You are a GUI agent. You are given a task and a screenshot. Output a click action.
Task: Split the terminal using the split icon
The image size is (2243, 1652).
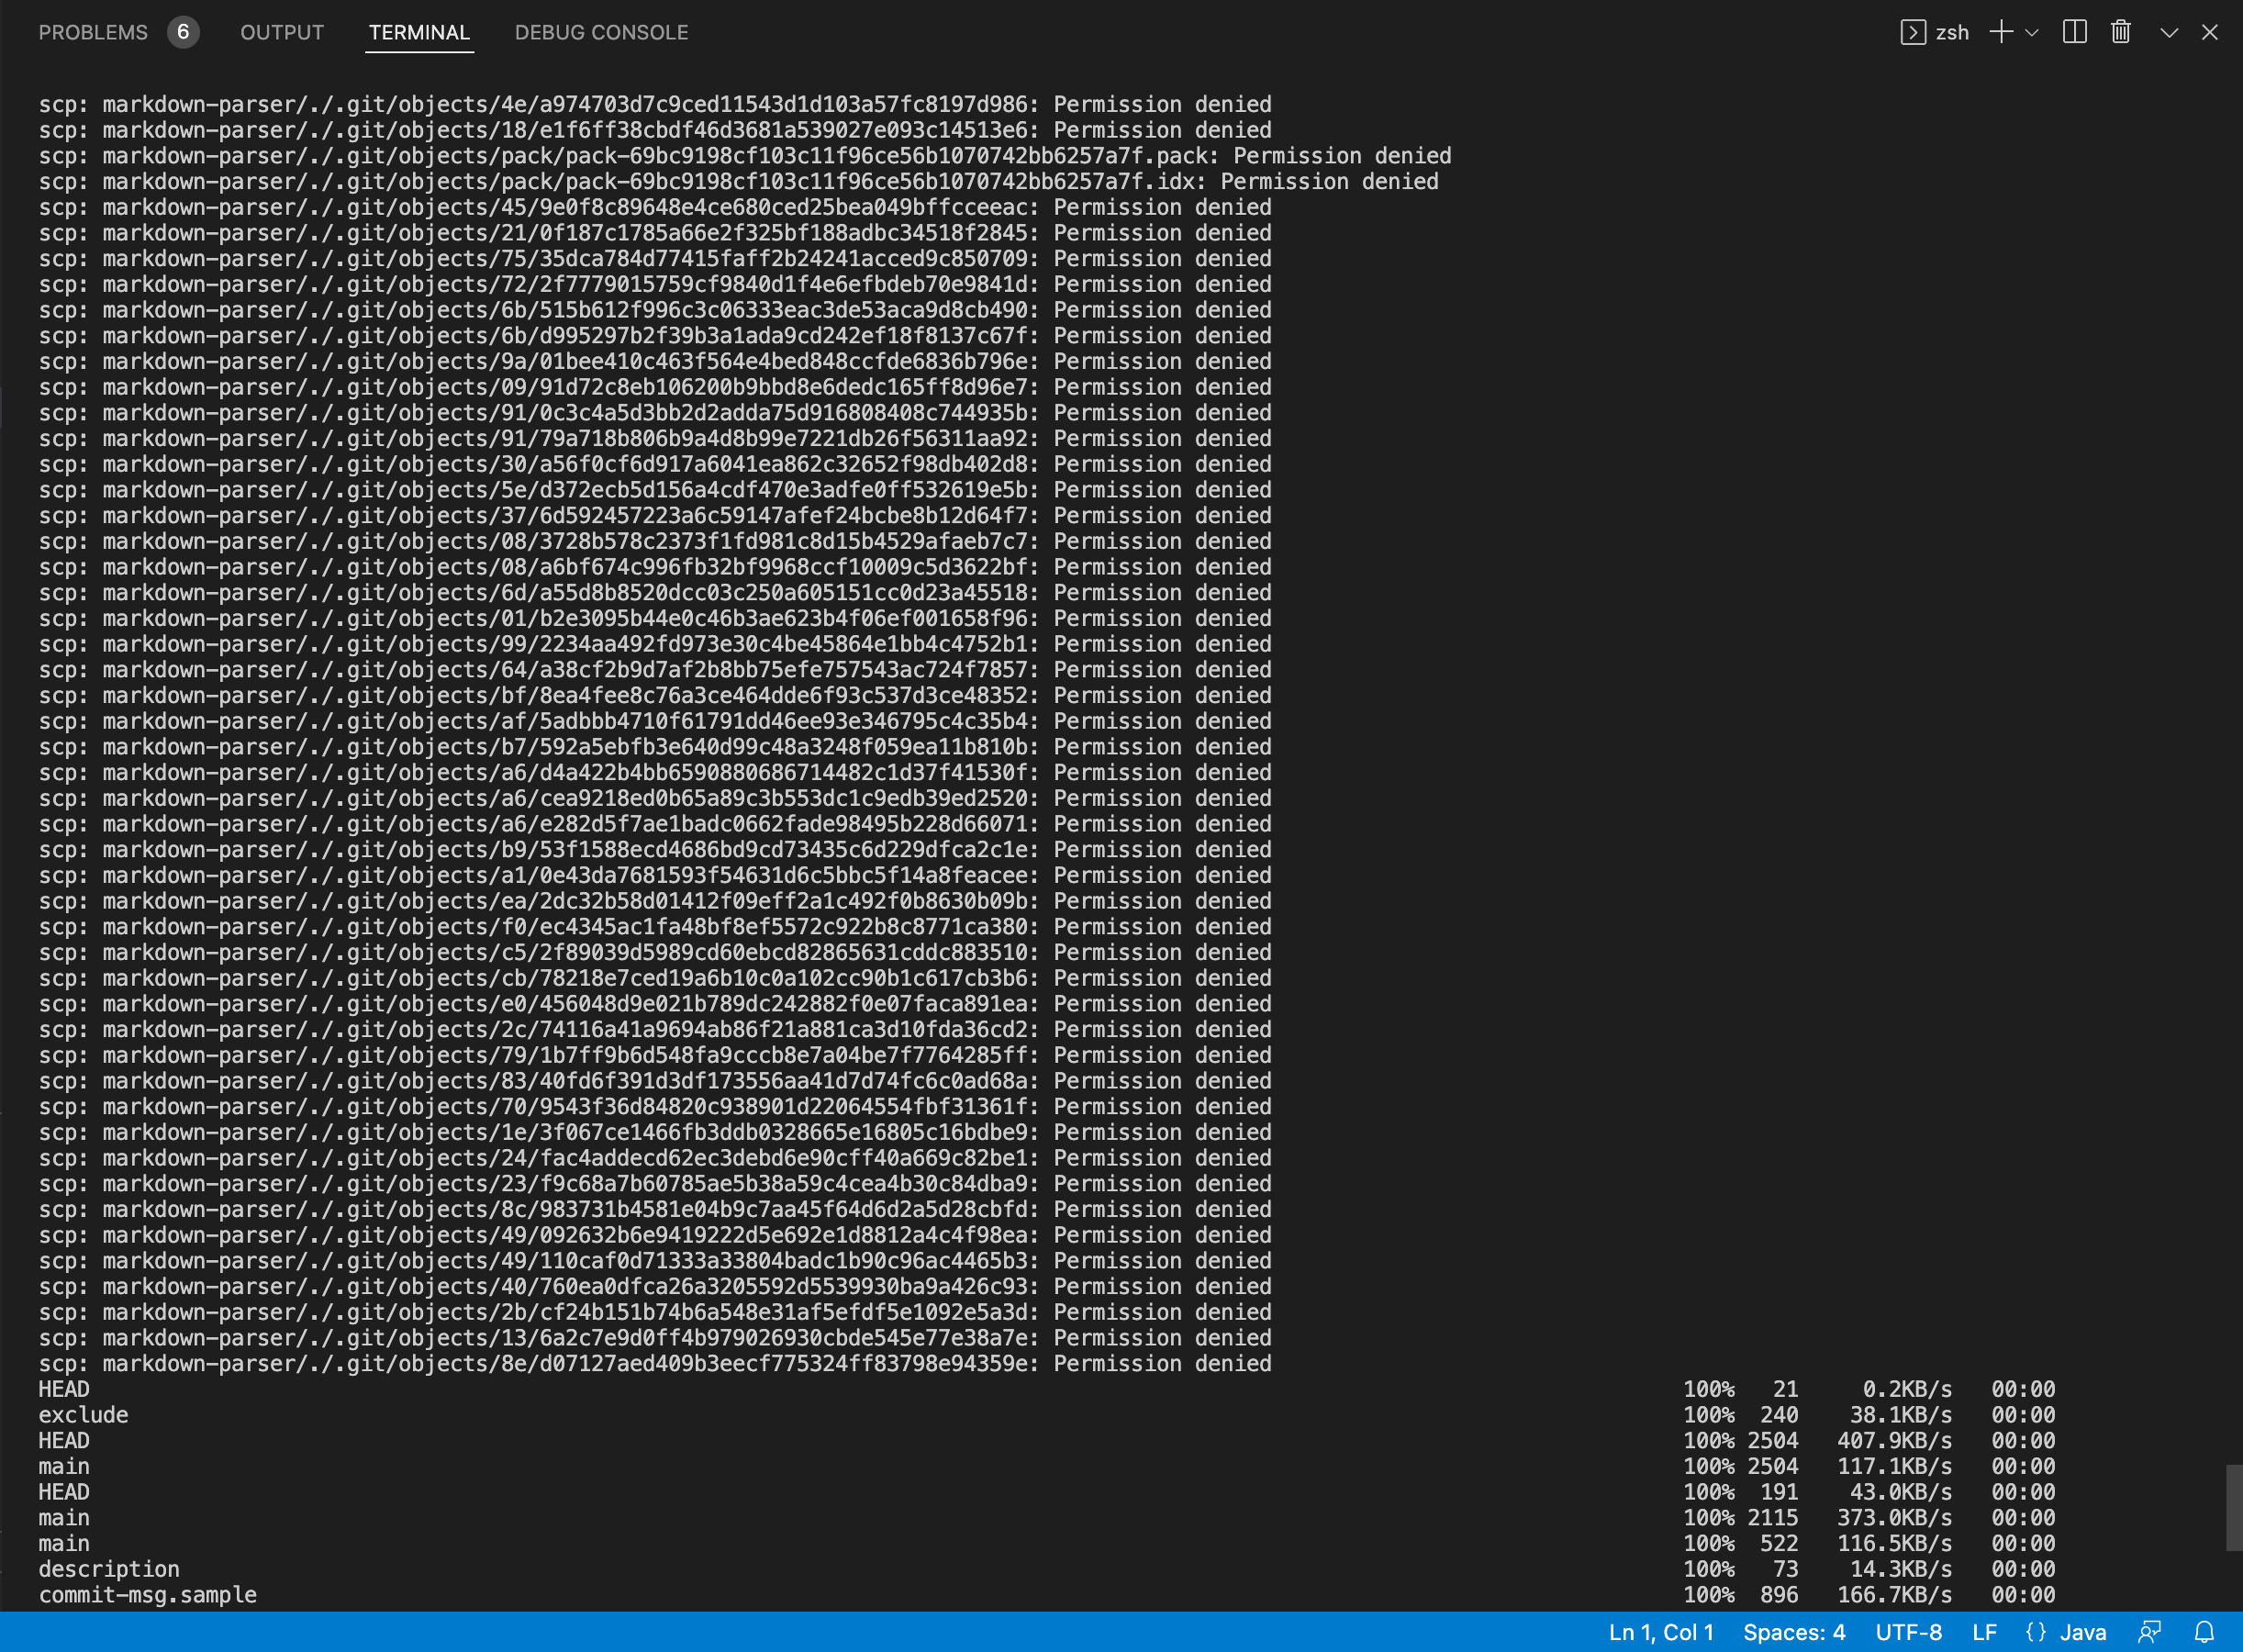(x=2073, y=32)
